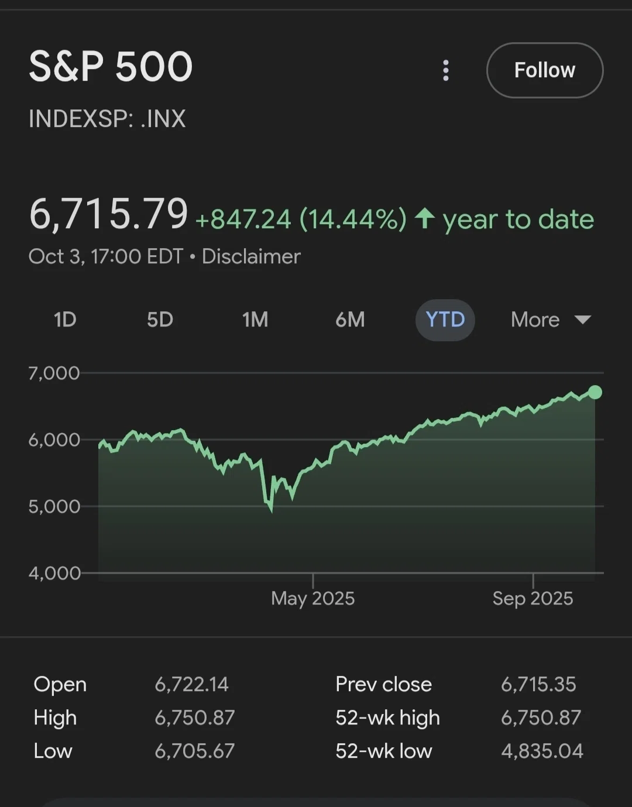
Task: Expand the More time ranges dropdown
Action: [551, 320]
